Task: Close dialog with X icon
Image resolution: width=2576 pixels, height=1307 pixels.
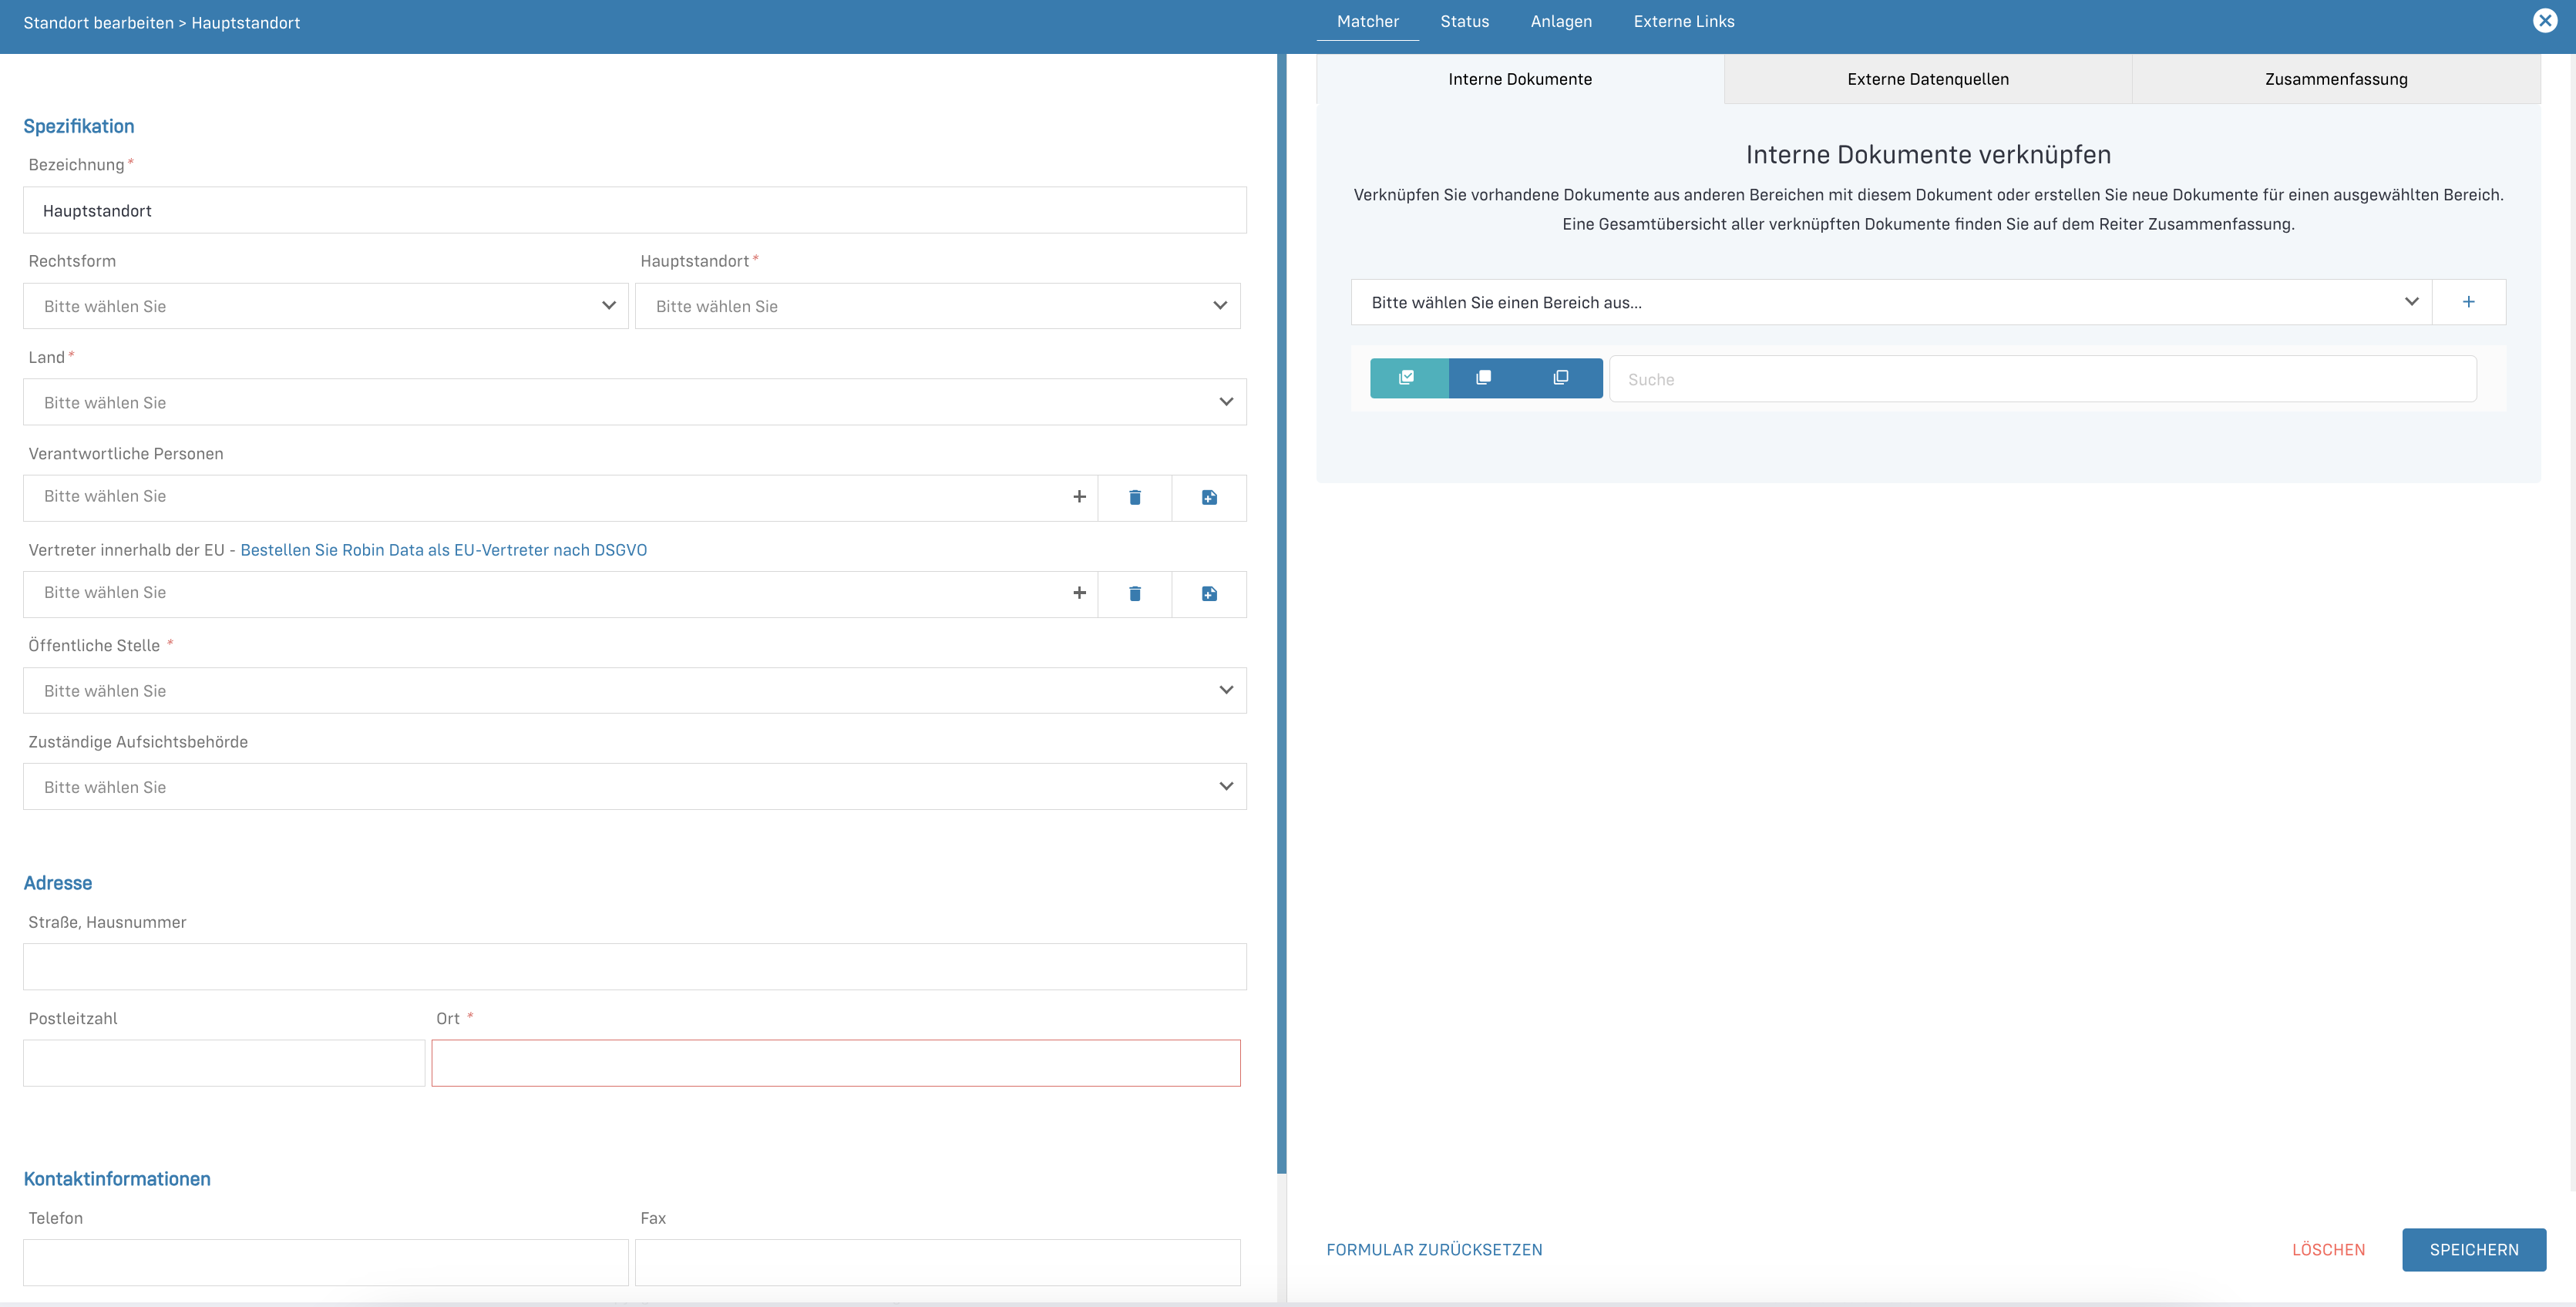Action: [x=2545, y=21]
